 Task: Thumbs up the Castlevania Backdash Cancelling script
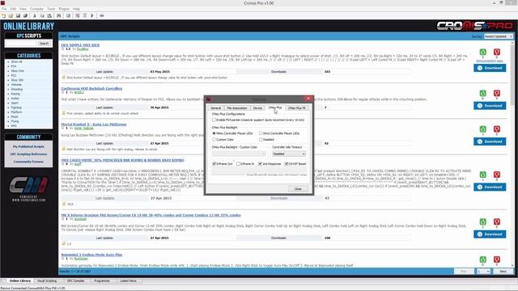[x=482, y=94]
